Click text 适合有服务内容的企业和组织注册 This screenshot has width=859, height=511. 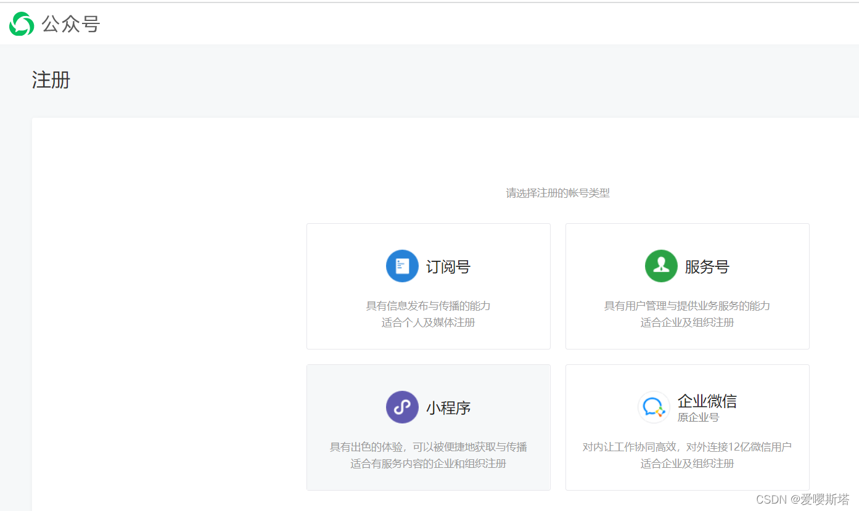(429, 464)
